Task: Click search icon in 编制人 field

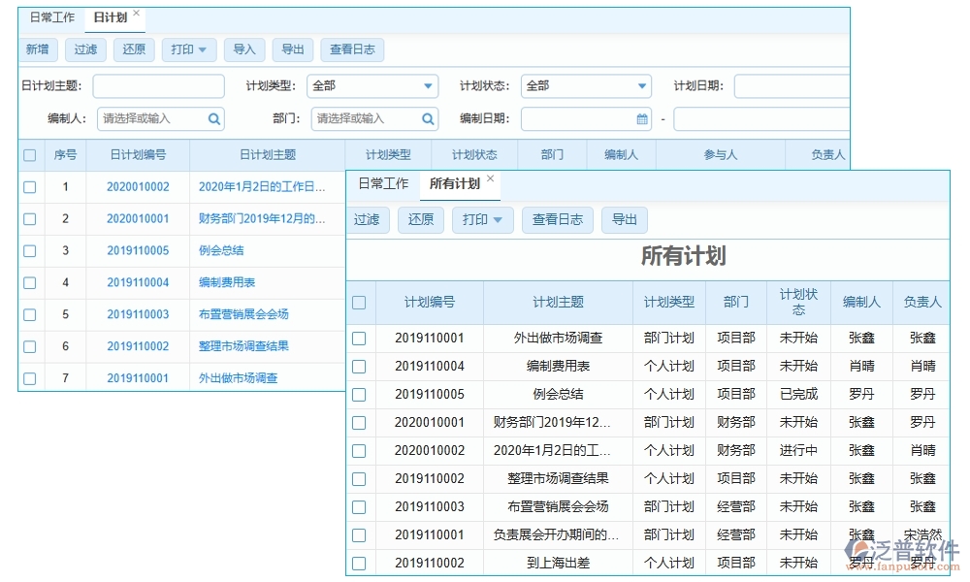Action: click(x=214, y=118)
